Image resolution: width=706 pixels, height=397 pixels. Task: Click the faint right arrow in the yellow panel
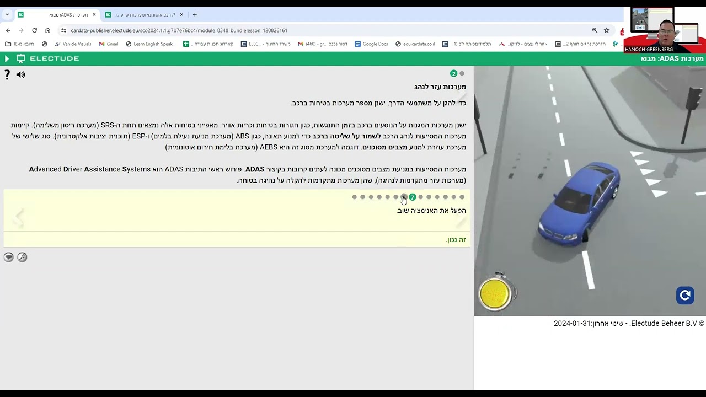pyautogui.click(x=461, y=219)
